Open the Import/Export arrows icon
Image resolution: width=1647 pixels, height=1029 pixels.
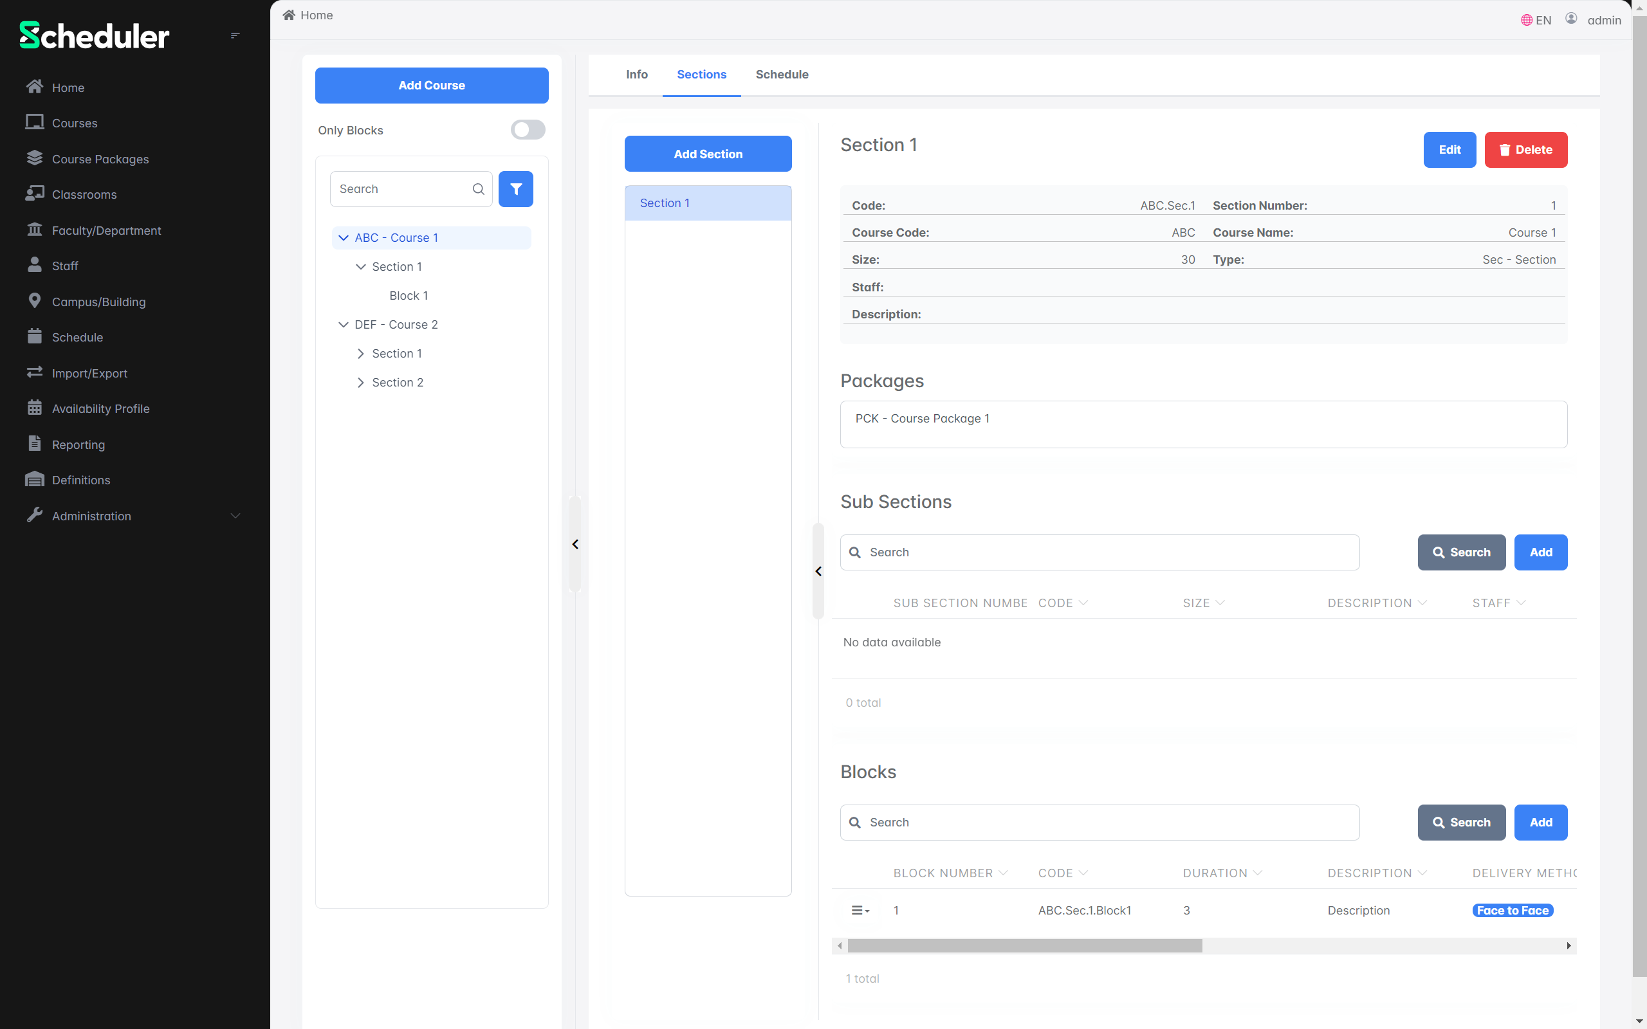[34, 372]
